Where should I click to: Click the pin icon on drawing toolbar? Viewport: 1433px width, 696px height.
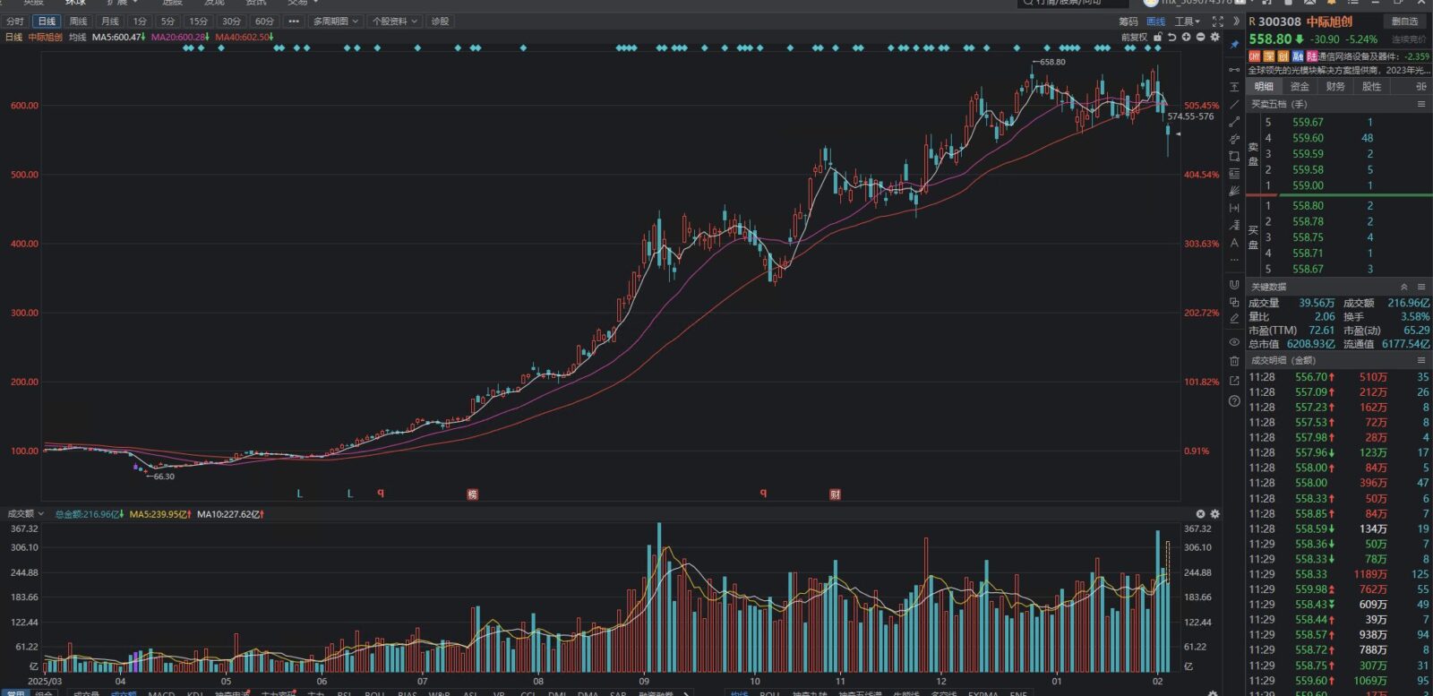pos(1234,44)
